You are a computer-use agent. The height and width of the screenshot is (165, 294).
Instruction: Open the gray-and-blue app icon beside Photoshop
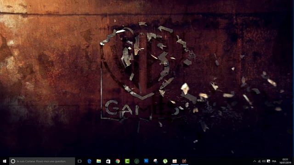tap(156, 161)
